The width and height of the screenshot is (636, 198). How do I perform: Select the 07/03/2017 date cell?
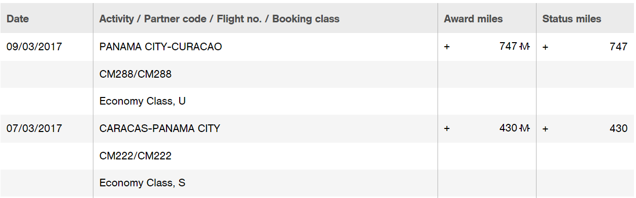point(34,128)
